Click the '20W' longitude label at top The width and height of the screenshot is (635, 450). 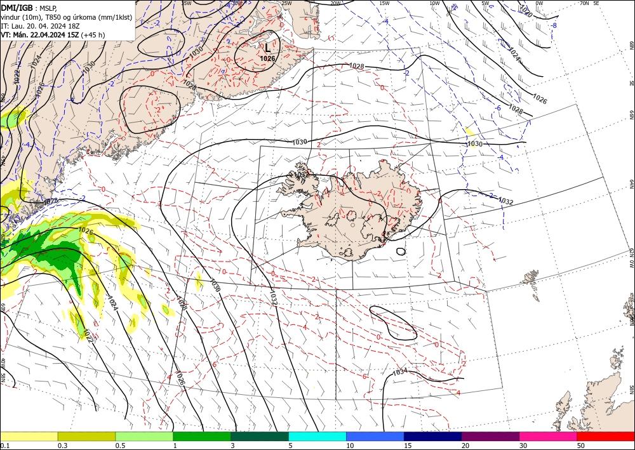(335, 3)
